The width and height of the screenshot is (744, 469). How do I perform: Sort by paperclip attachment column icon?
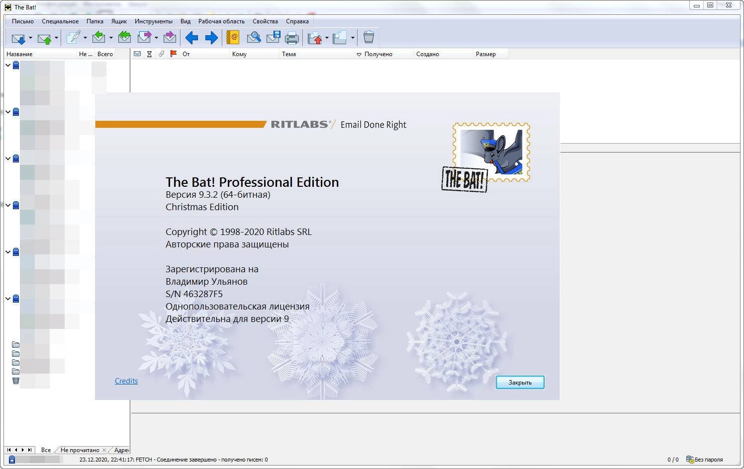(x=161, y=54)
